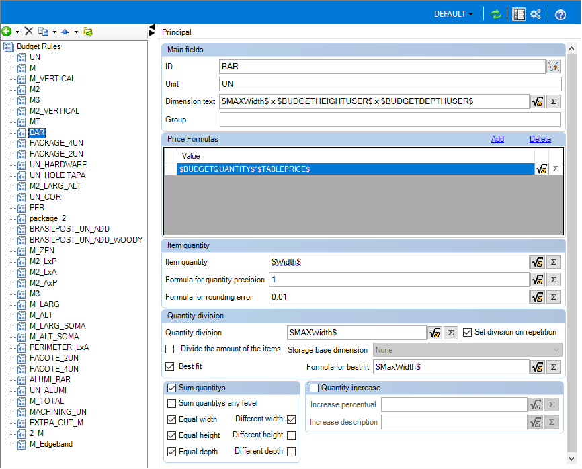Toggle Equal depth checkbox
This screenshot has width=582, height=469.
tap(171, 452)
